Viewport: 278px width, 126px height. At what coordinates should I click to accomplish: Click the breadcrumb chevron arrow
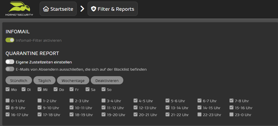82,9
